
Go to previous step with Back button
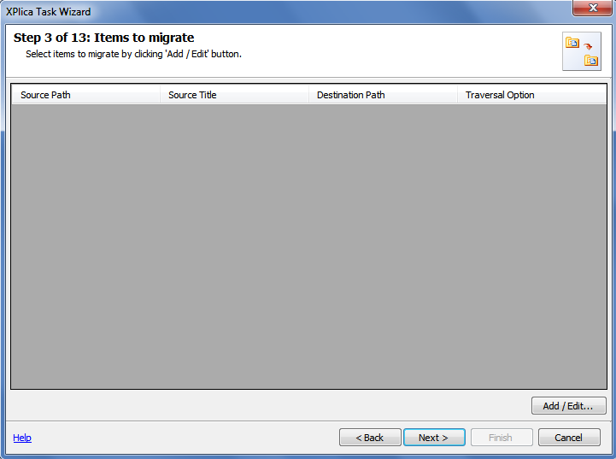coord(370,438)
